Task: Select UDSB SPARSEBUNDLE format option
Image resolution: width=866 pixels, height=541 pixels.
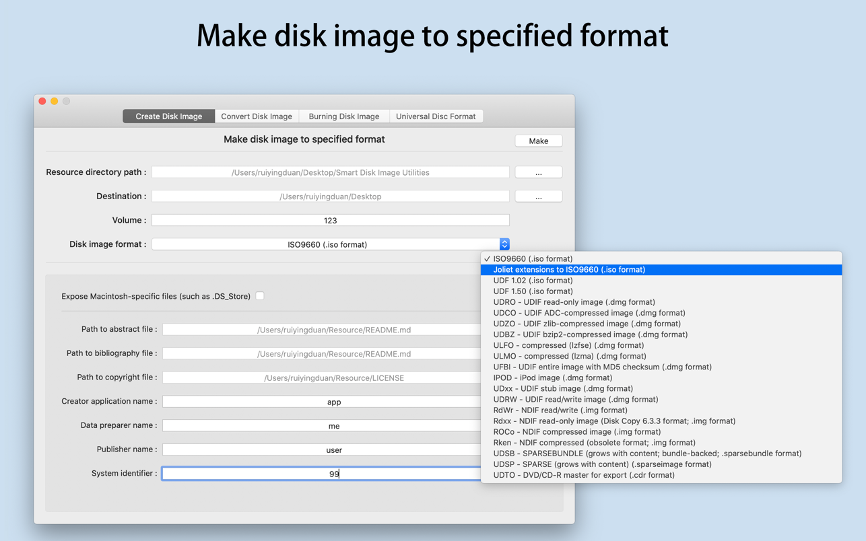Action: point(646,454)
